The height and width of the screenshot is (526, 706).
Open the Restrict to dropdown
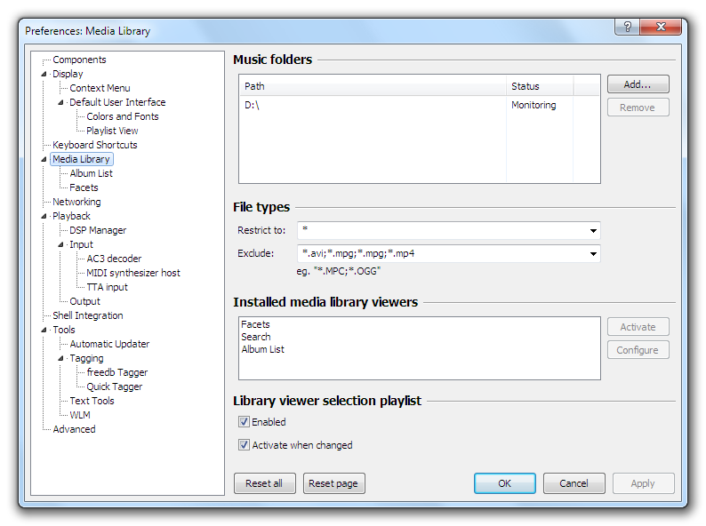[592, 231]
